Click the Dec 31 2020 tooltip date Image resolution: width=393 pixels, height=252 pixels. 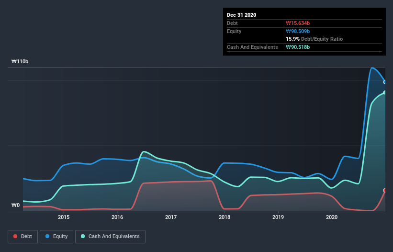pyautogui.click(x=241, y=15)
